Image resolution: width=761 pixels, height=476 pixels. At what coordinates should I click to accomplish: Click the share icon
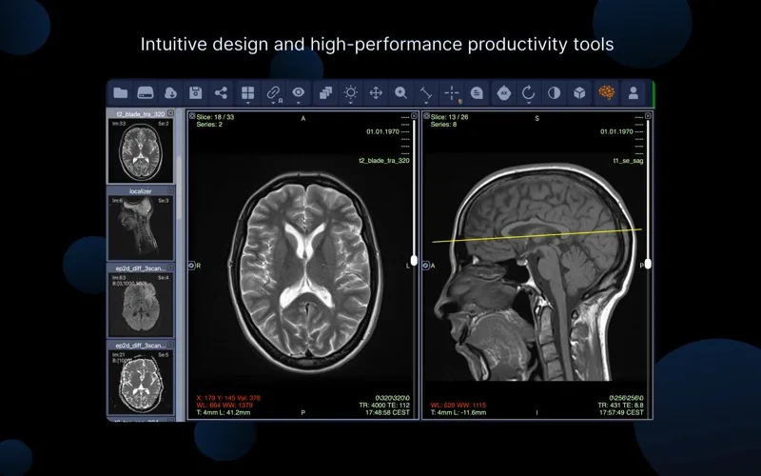221,92
